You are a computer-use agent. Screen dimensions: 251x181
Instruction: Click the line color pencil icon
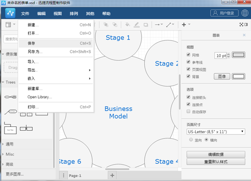[136, 25]
